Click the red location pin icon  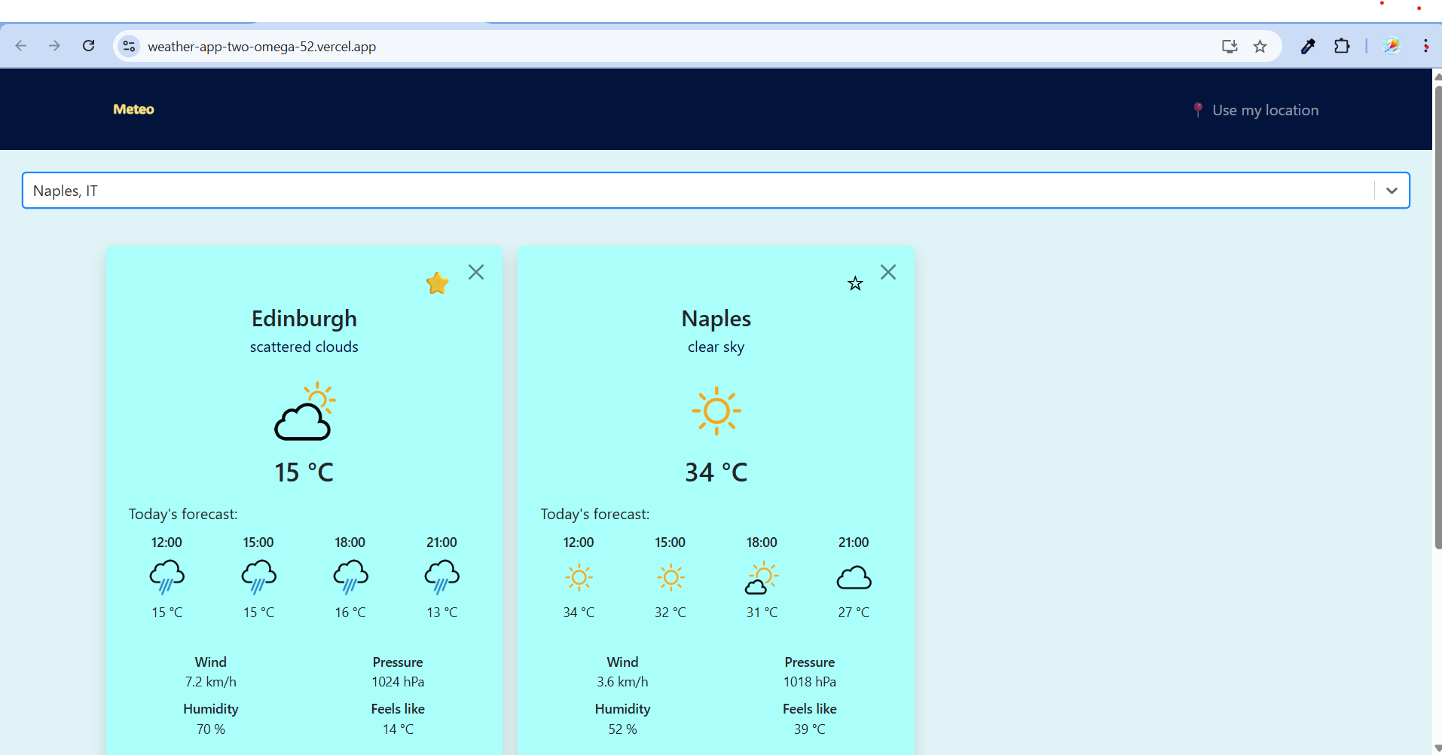(1198, 110)
